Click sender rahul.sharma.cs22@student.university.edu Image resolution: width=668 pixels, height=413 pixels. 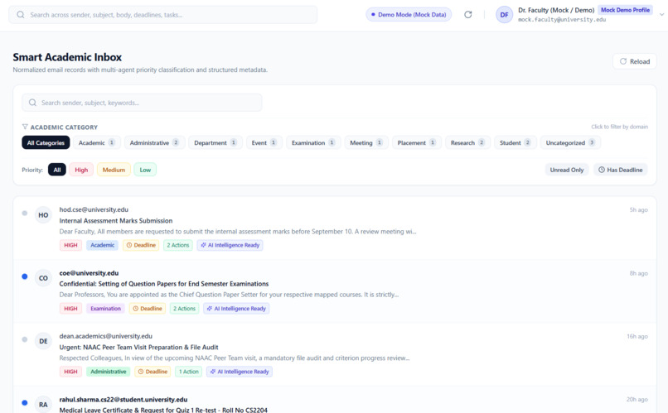click(x=123, y=400)
